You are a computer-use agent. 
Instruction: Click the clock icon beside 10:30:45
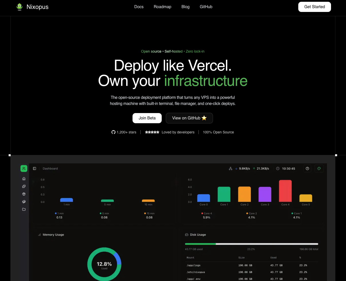[278, 168]
